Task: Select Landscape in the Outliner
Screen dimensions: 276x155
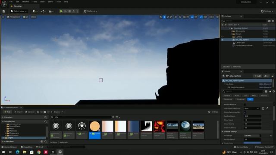Action: (x=240, y=43)
